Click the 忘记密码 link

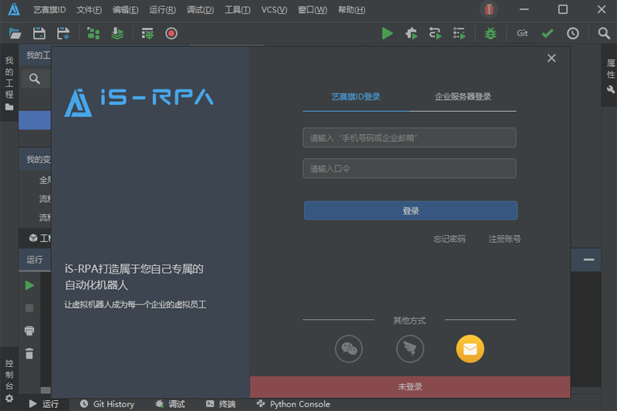click(450, 239)
